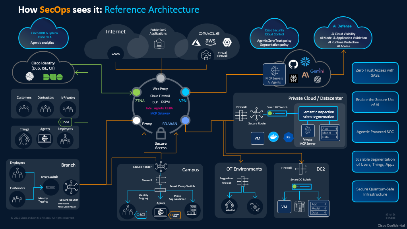Click the green SGT tag above Employees
407x229 pixels.
point(65,122)
